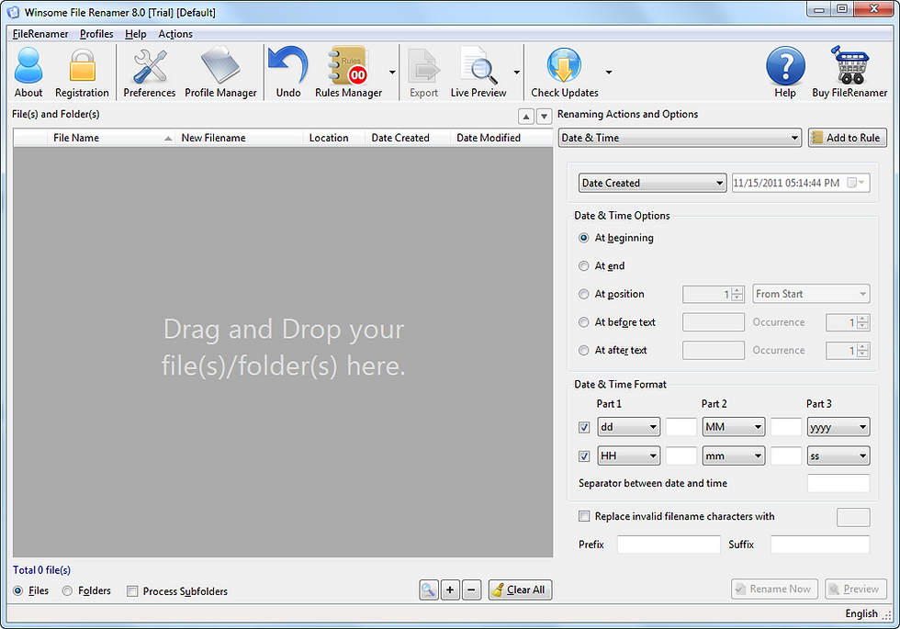Open the About dialog icon
The height and width of the screenshot is (629, 900).
[28, 73]
